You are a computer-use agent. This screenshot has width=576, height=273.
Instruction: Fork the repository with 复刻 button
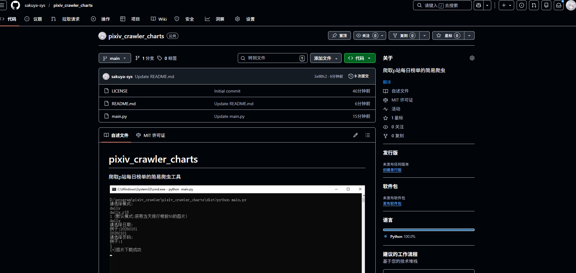(x=404, y=35)
